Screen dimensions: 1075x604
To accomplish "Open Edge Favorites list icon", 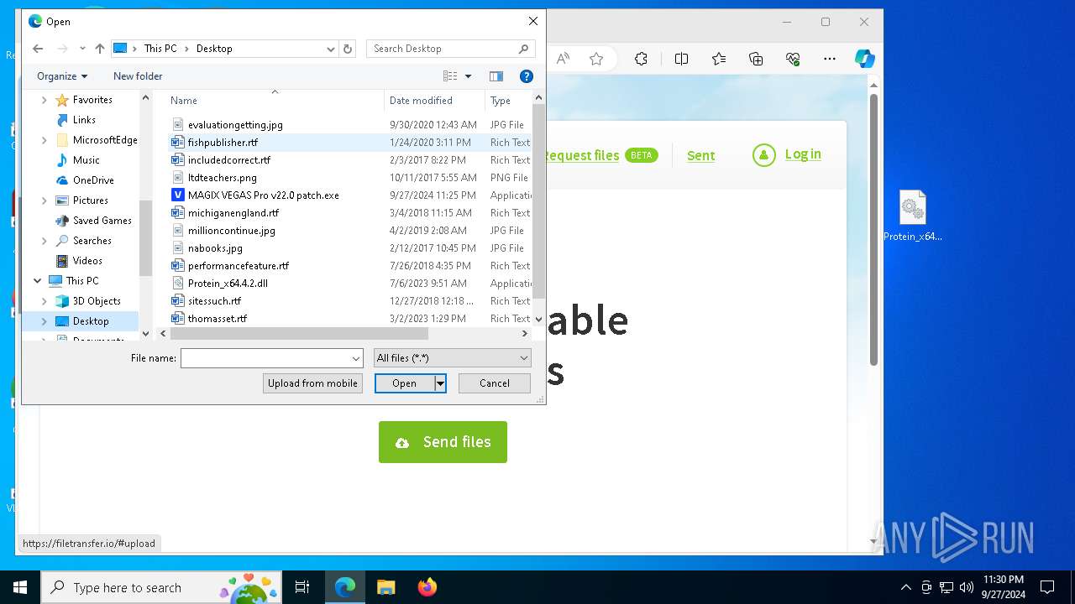I will pos(719,59).
